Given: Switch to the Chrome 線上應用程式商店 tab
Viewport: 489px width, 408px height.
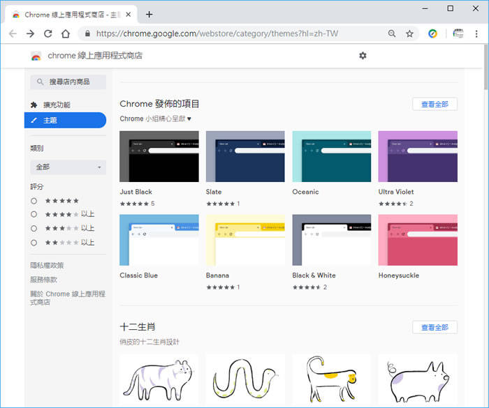Looking at the screenshot, I should (71, 15).
